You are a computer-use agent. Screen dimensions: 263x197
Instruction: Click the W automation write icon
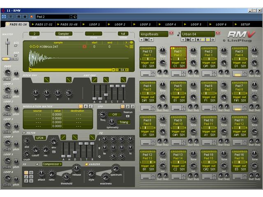coord(25,16)
